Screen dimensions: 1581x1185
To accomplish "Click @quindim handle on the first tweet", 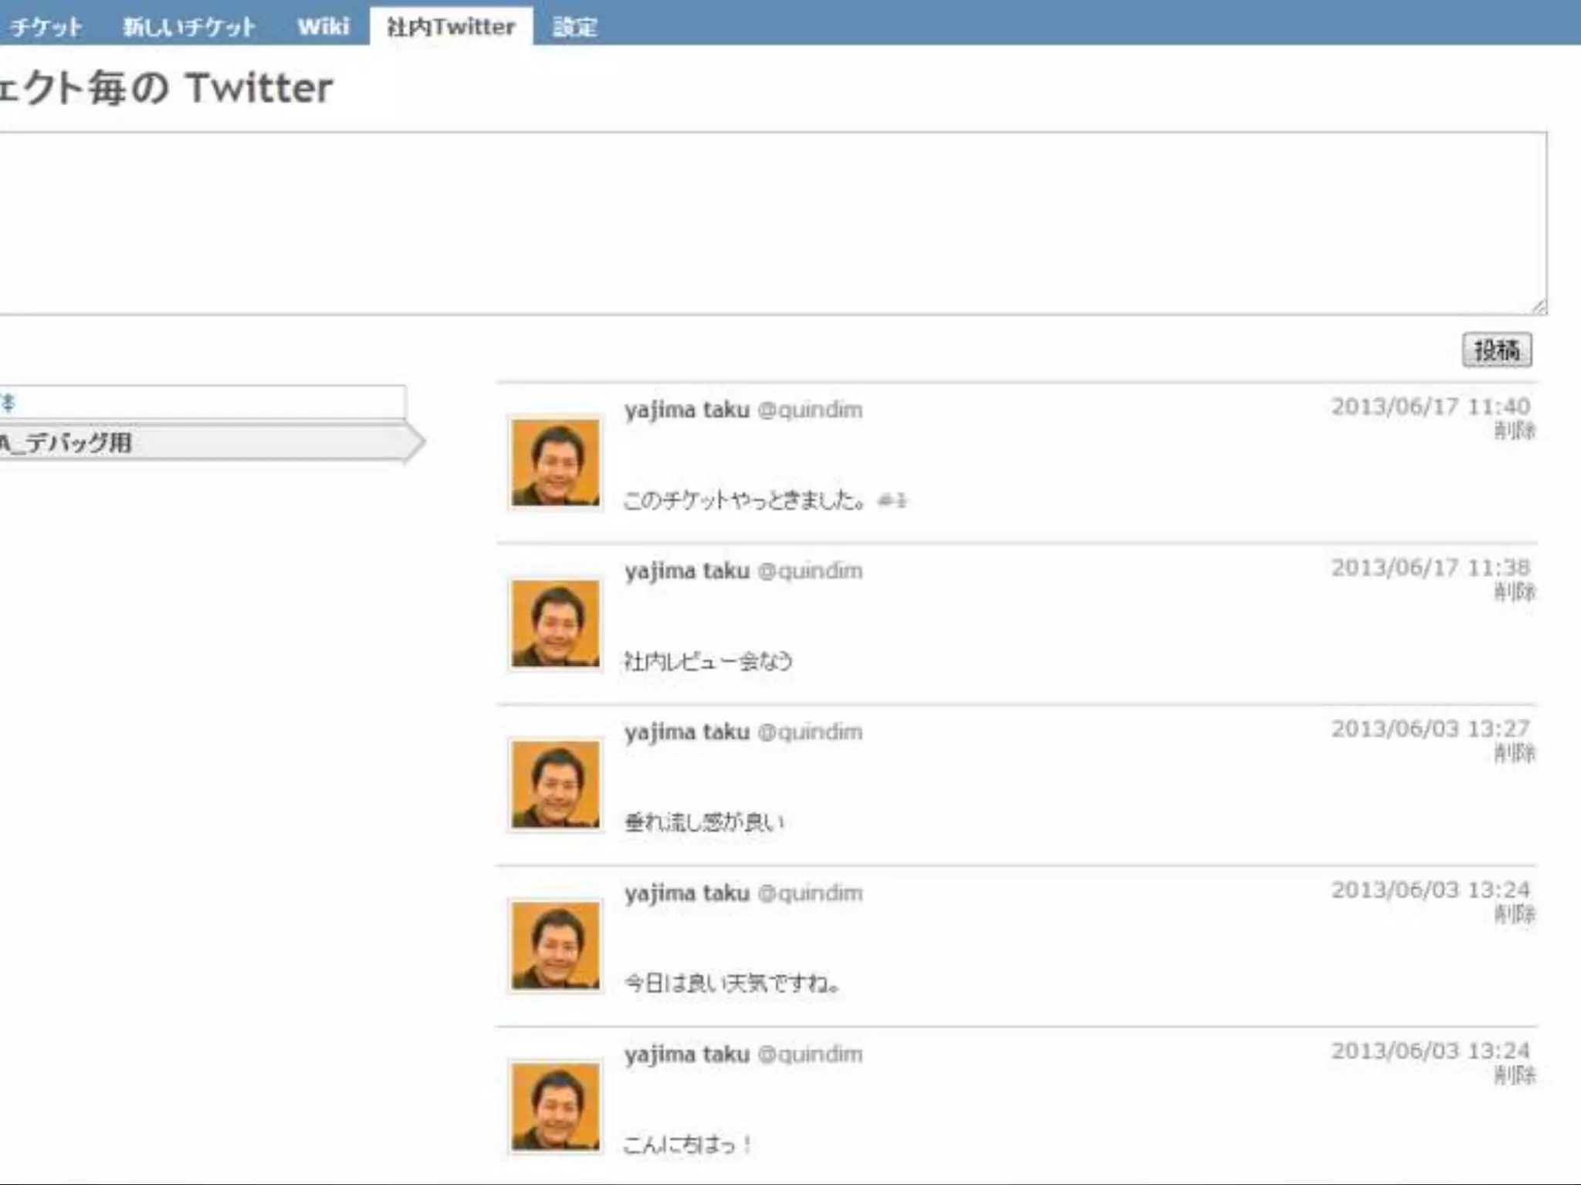I will pyautogui.click(x=810, y=410).
